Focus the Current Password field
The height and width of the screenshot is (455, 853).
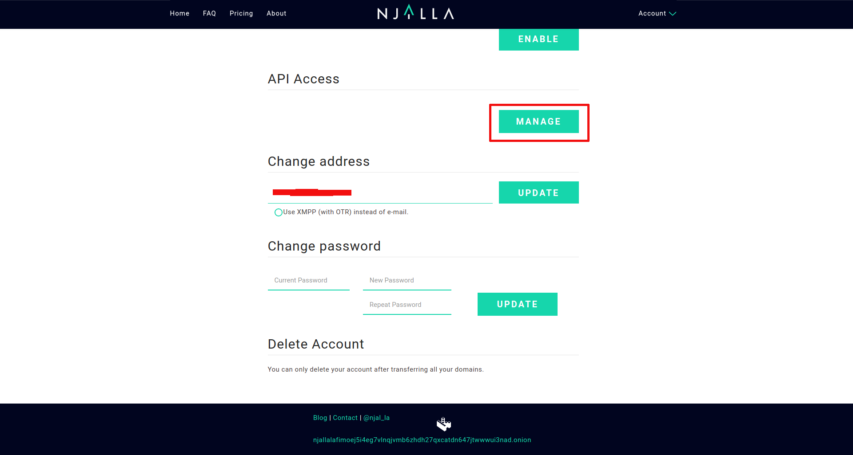point(308,280)
